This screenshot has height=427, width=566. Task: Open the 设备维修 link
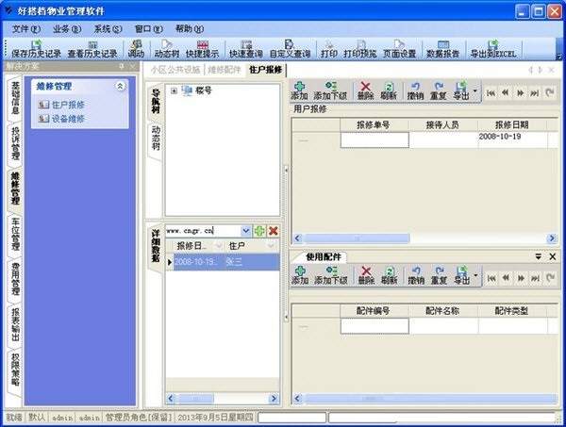coord(68,119)
